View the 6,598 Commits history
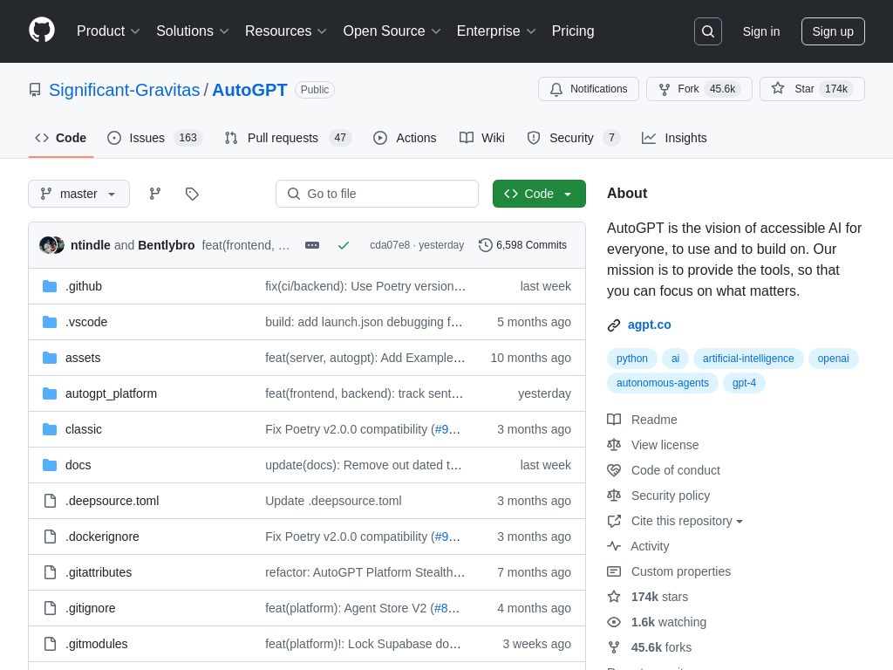Viewport: 893px width, 670px height. click(523, 245)
